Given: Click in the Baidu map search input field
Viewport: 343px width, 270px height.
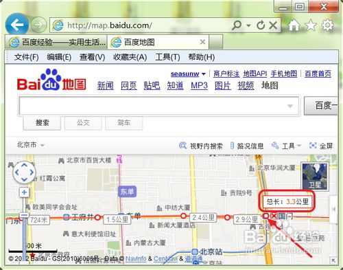Looking at the screenshot, I should (159, 106).
